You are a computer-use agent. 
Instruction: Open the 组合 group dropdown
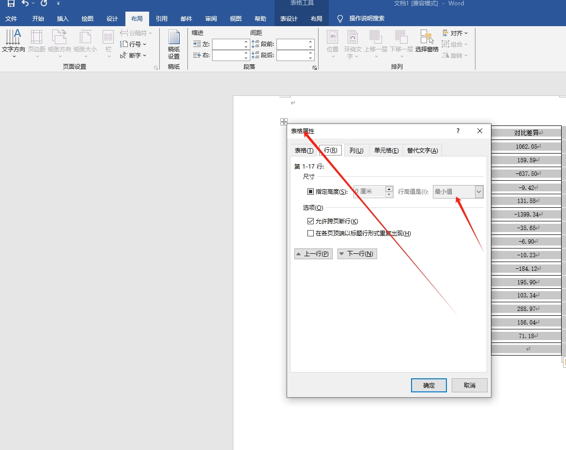click(x=455, y=44)
